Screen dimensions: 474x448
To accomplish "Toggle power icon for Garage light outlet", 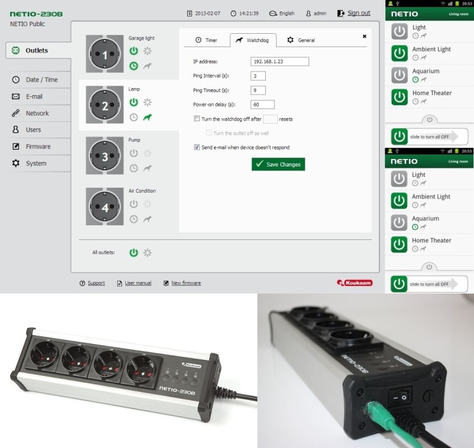I will pyautogui.click(x=134, y=51).
